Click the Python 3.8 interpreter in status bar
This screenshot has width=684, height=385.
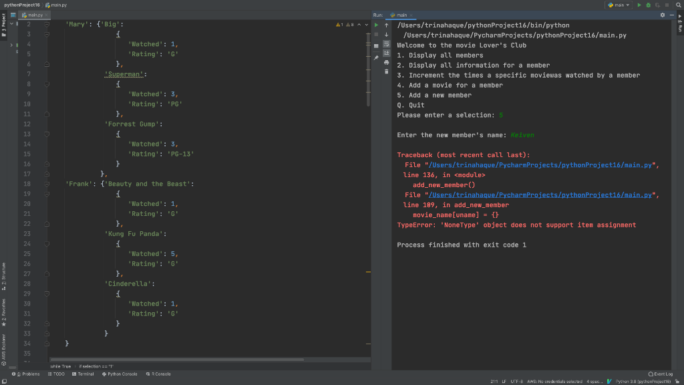[x=643, y=381]
